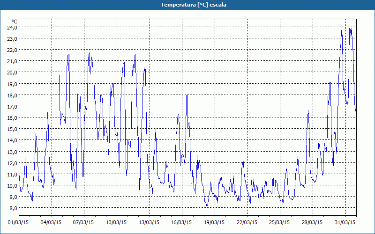Click the 22,0 y-axis label
This screenshot has width=375, height=234.
(12, 50)
